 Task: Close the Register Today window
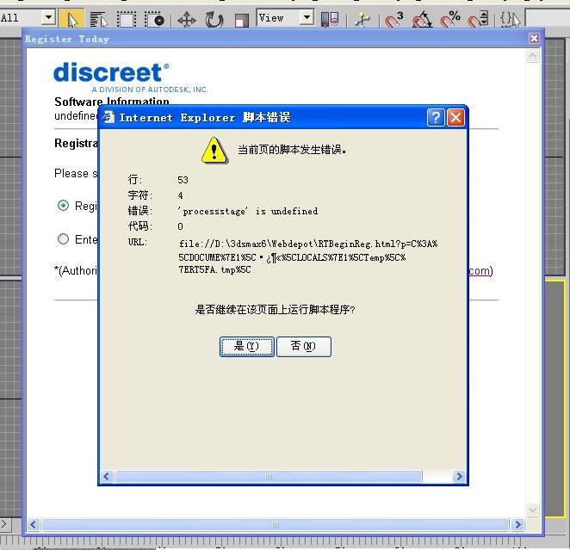click(534, 38)
